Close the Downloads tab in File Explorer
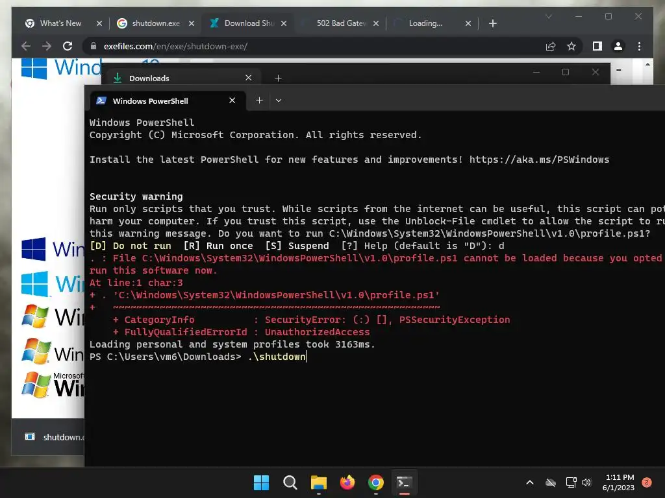 click(x=249, y=78)
